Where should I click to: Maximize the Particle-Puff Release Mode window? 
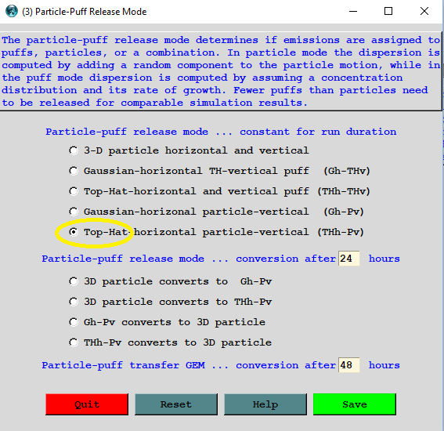[388, 11]
